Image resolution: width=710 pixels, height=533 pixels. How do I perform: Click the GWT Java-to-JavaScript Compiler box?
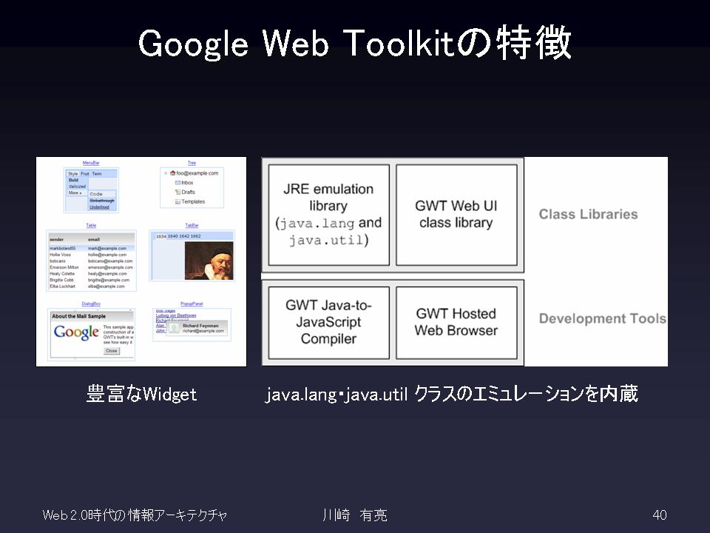328,322
